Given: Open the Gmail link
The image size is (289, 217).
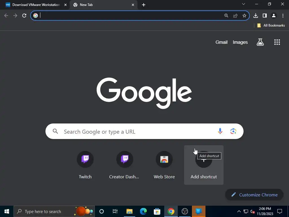Looking at the screenshot, I should [x=221, y=42].
